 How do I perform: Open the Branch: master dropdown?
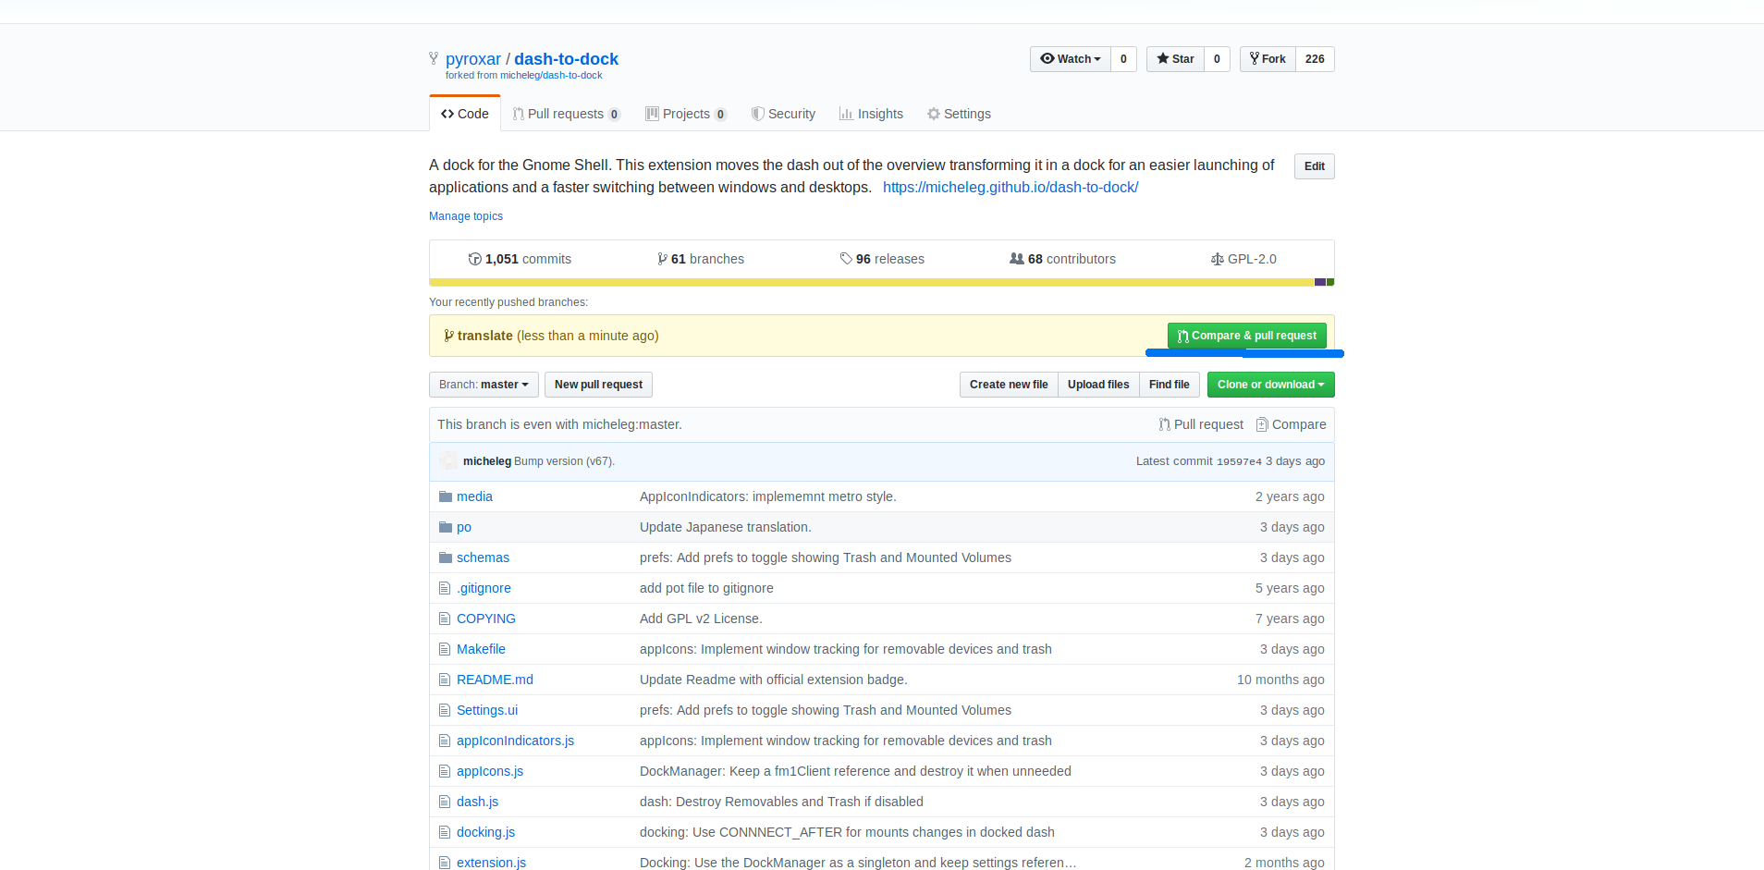(x=484, y=385)
